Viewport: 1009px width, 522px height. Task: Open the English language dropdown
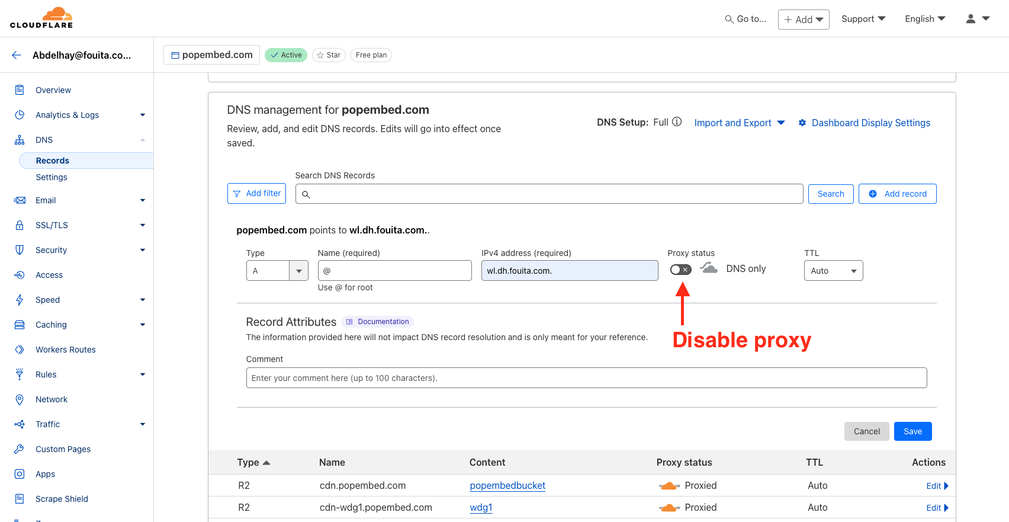click(x=925, y=19)
